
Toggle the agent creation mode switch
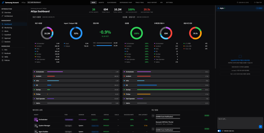point(219,131)
